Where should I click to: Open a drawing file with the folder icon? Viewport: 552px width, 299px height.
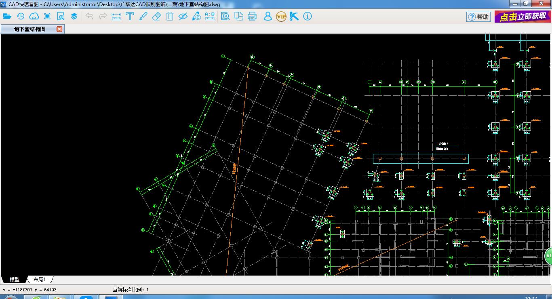pos(7,17)
